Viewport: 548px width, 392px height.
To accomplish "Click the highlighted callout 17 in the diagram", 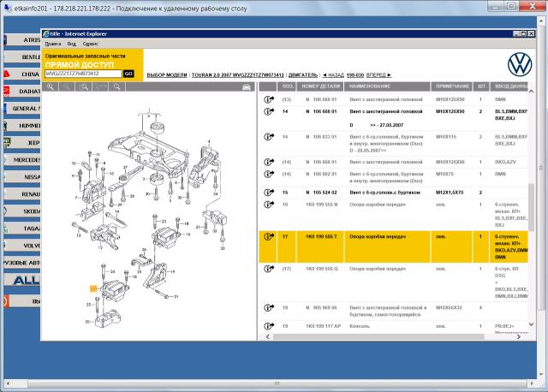I will (93, 288).
